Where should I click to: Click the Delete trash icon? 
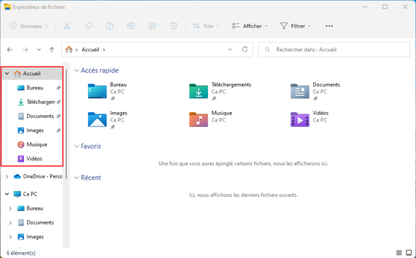tap(173, 26)
